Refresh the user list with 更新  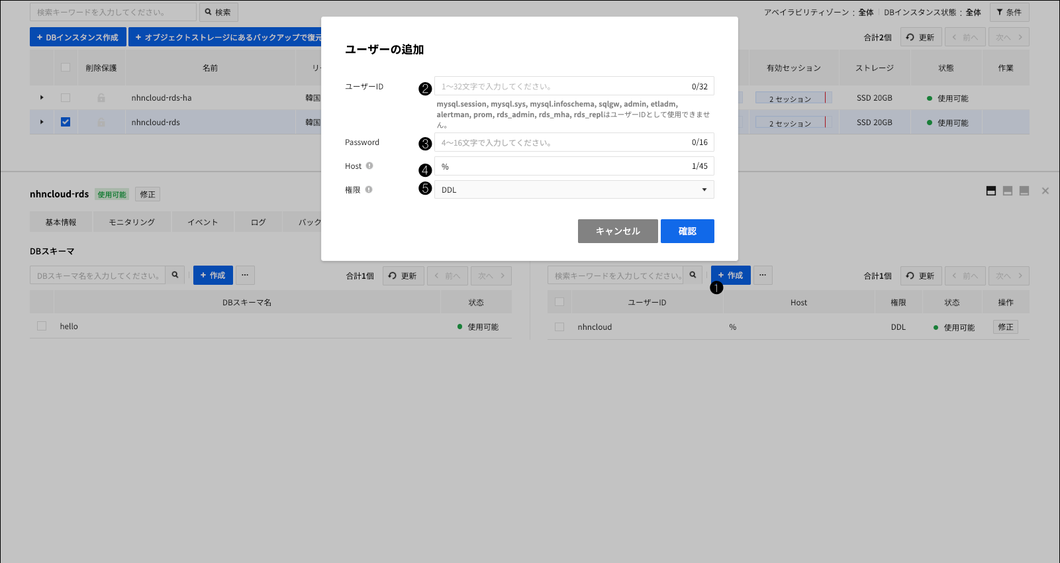tap(921, 276)
